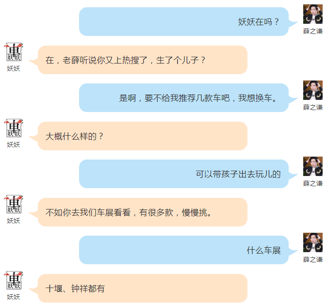This screenshot has width=327, height=305.
Task: Click 妖妖's avatar beside the '老薛听说你又上热搜了' message
Action: [x=14, y=52]
